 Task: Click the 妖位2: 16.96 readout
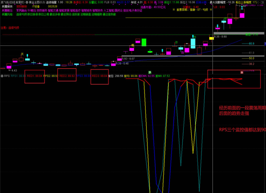[x=188, y=2]
